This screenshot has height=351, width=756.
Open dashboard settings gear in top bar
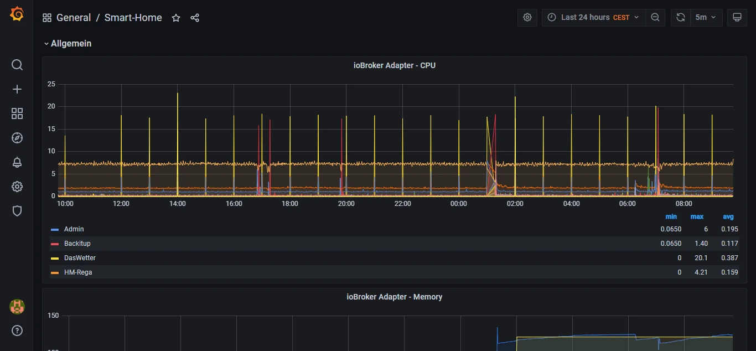tap(527, 17)
